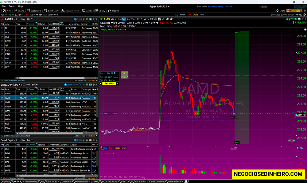Click blue plus Syms icon in LONGO PRAZO panel
This screenshot has height=183, width=307.
coord(65,84)
